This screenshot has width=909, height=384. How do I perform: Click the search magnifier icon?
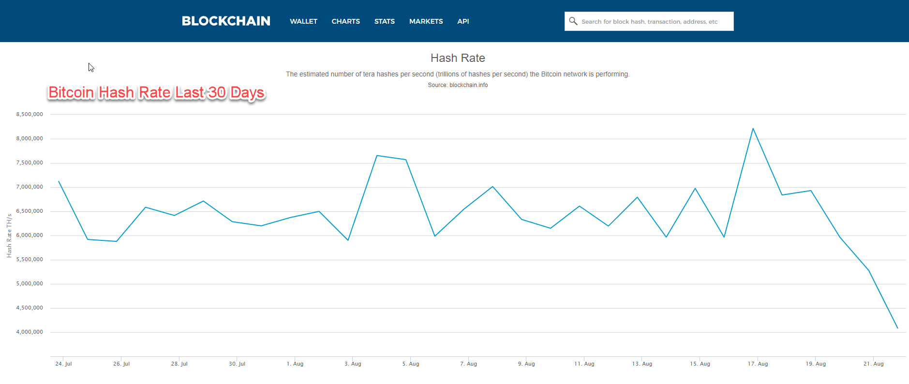tap(573, 21)
